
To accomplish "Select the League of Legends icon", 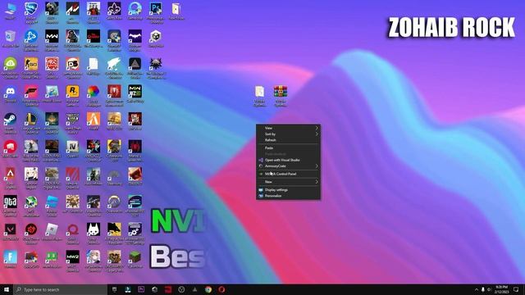I will pos(31,119).
